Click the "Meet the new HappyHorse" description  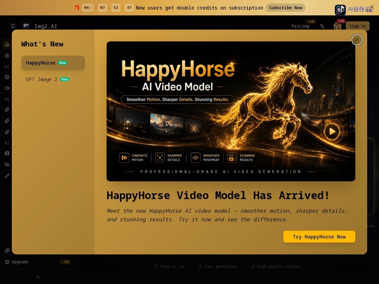pos(227,215)
